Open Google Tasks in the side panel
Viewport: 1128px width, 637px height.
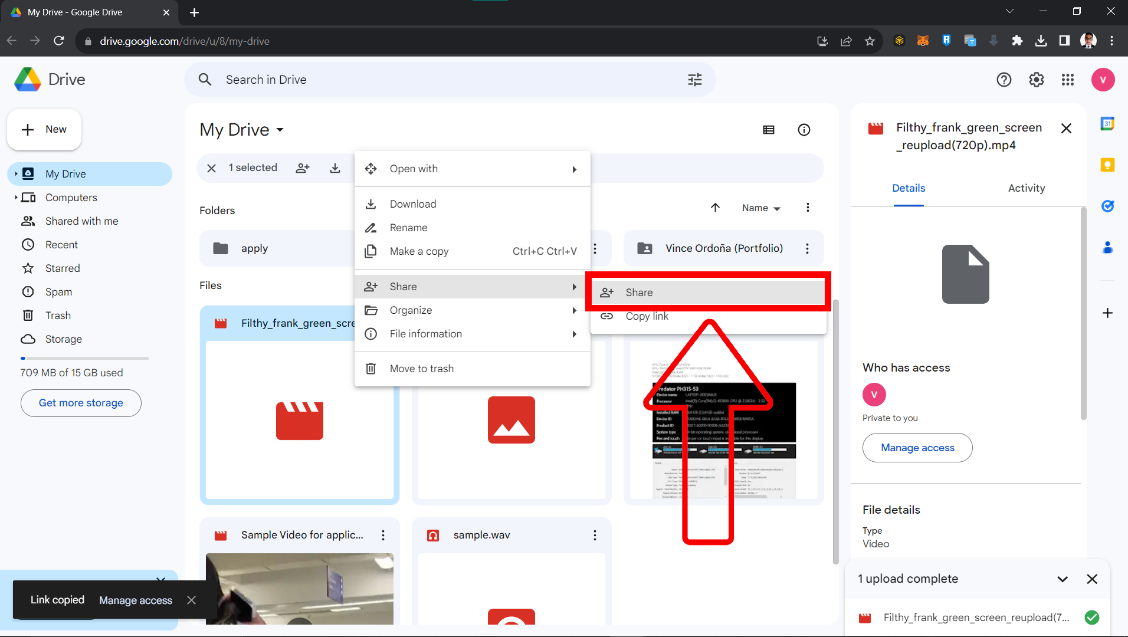(1108, 206)
